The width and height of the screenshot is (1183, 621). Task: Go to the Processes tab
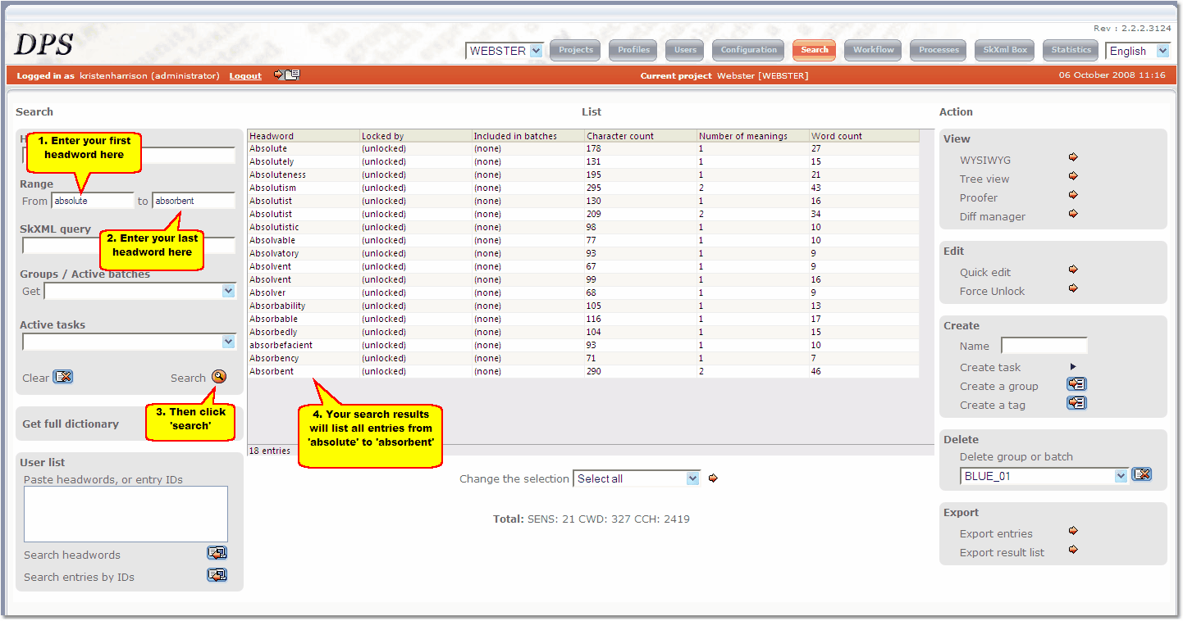click(x=939, y=50)
